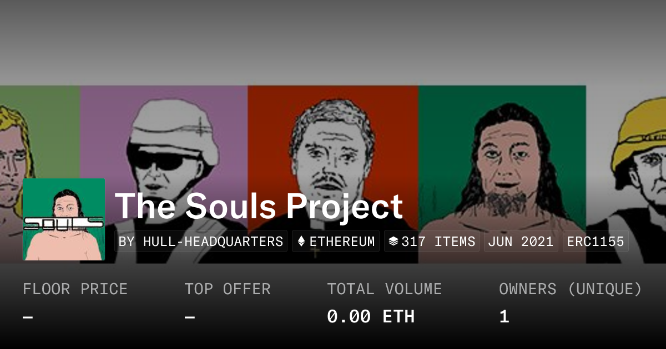Click the FLOOR PRICE stat label
Screen dimensions: 666x349
(x=75, y=289)
